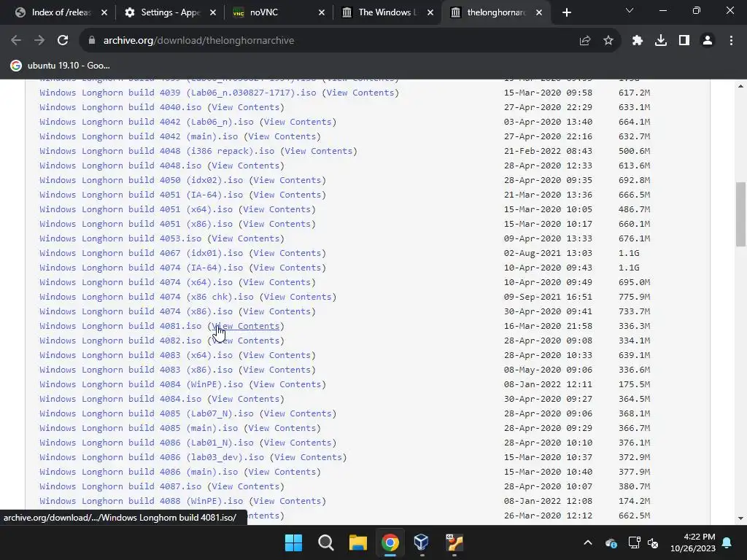The width and height of the screenshot is (747, 560).
Task: Open File Explorer from taskbar
Action: tap(357, 542)
